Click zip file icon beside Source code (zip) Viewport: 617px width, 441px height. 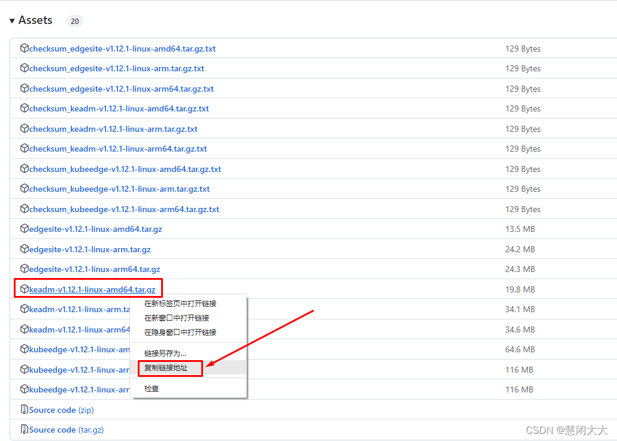click(25, 409)
